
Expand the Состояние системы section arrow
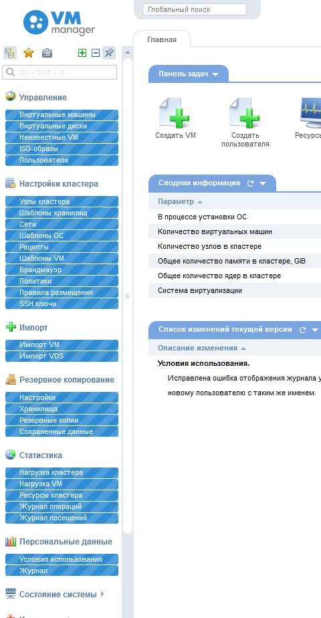pos(102,594)
